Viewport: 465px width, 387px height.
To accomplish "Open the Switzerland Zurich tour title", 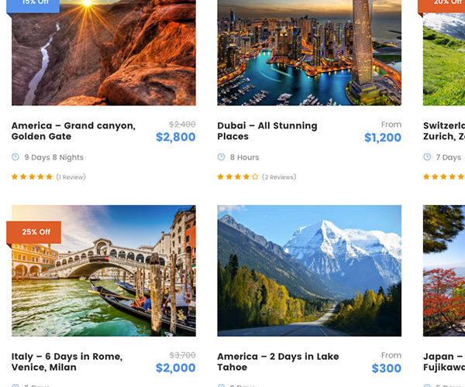I will tap(444, 131).
